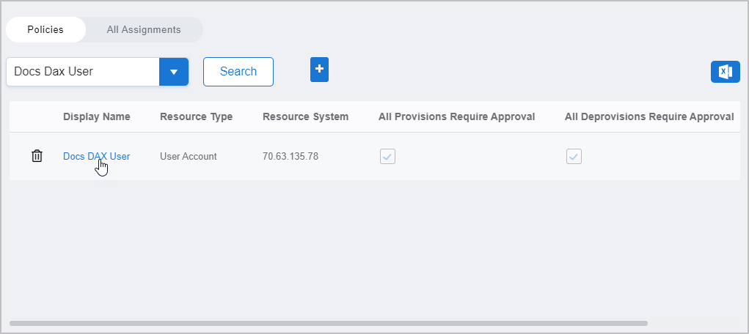Sort by the Resource System column header
This screenshot has width=749, height=334.
305,116
